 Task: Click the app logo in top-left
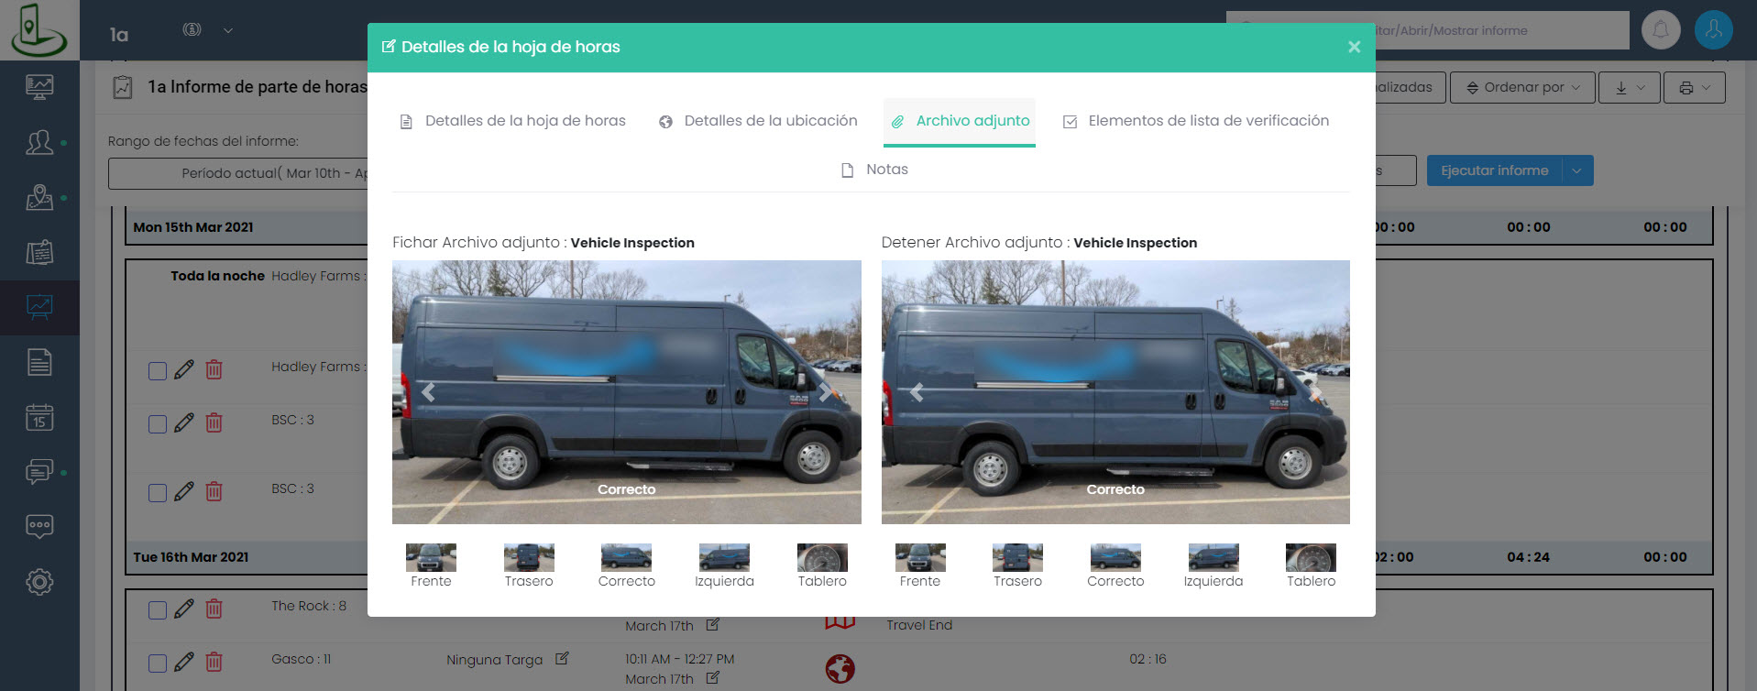(39, 30)
